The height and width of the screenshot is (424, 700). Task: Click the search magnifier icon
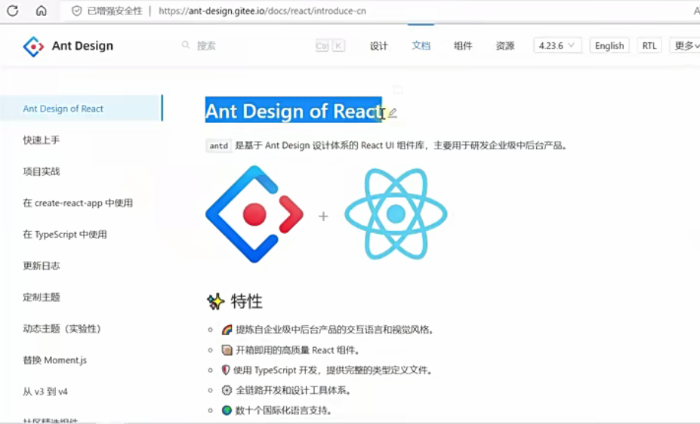tap(186, 45)
